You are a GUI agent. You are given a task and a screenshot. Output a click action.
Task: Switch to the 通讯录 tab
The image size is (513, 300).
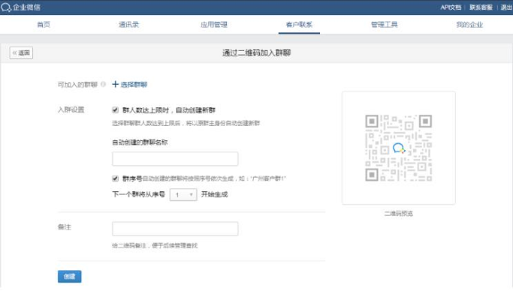[128, 25]
